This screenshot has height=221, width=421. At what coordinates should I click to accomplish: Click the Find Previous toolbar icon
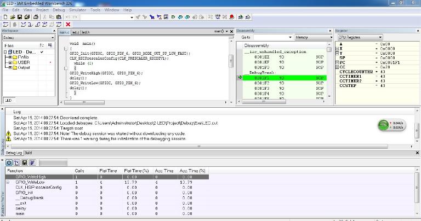click(138, 17)
